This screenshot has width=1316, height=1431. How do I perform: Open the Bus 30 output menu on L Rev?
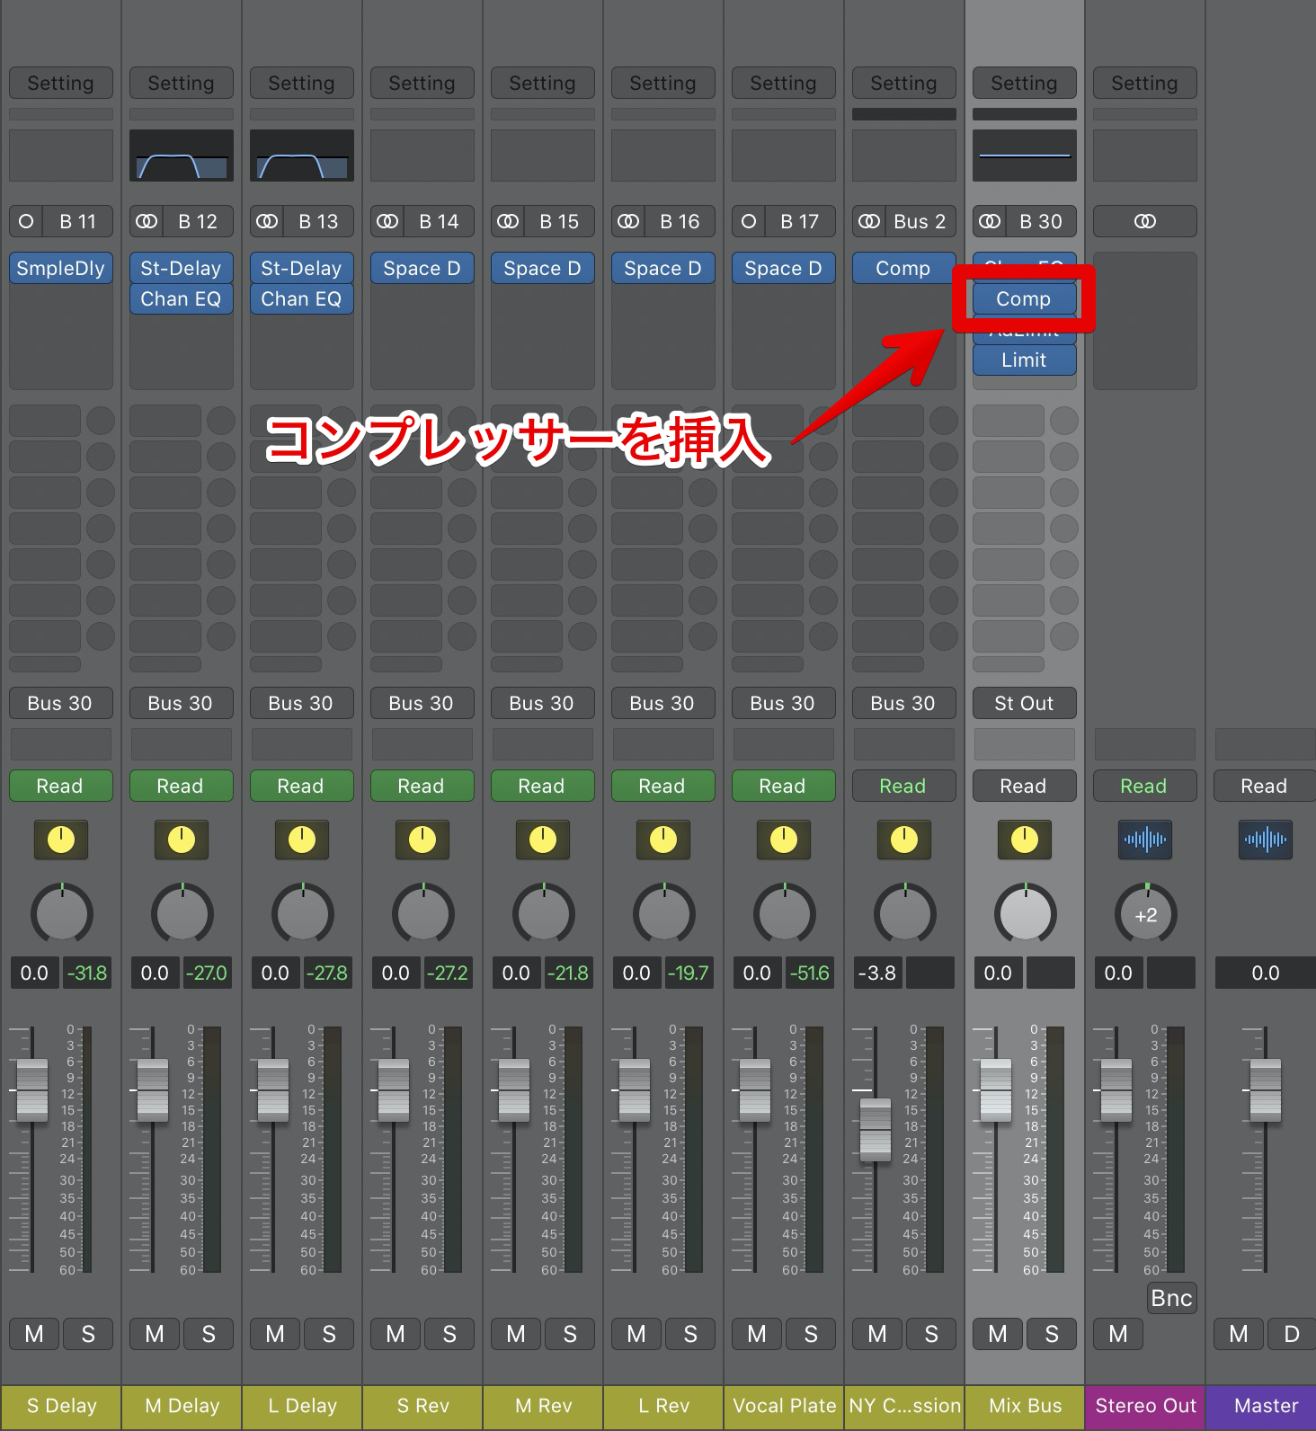pyautogui.click(x=662, y=703)
